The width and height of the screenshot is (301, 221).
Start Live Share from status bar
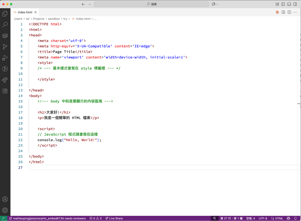(x=114, y=218)
